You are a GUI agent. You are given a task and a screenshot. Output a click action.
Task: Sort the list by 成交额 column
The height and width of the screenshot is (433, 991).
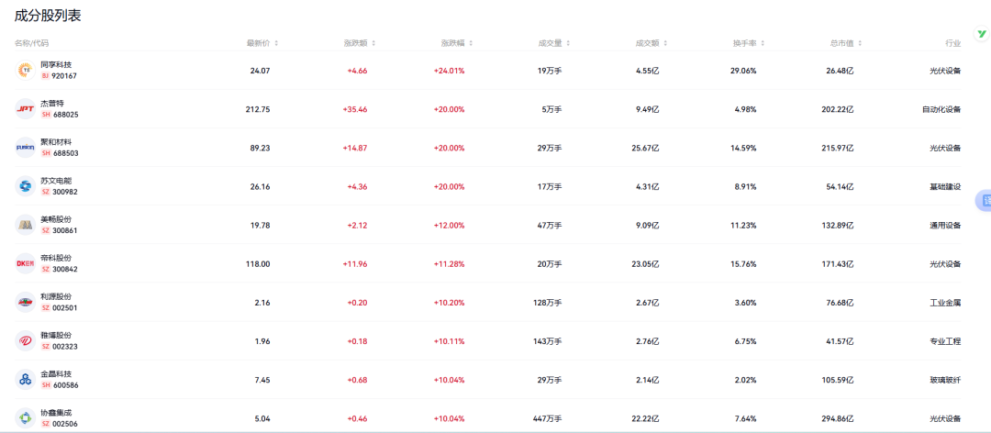coord(651,43)
